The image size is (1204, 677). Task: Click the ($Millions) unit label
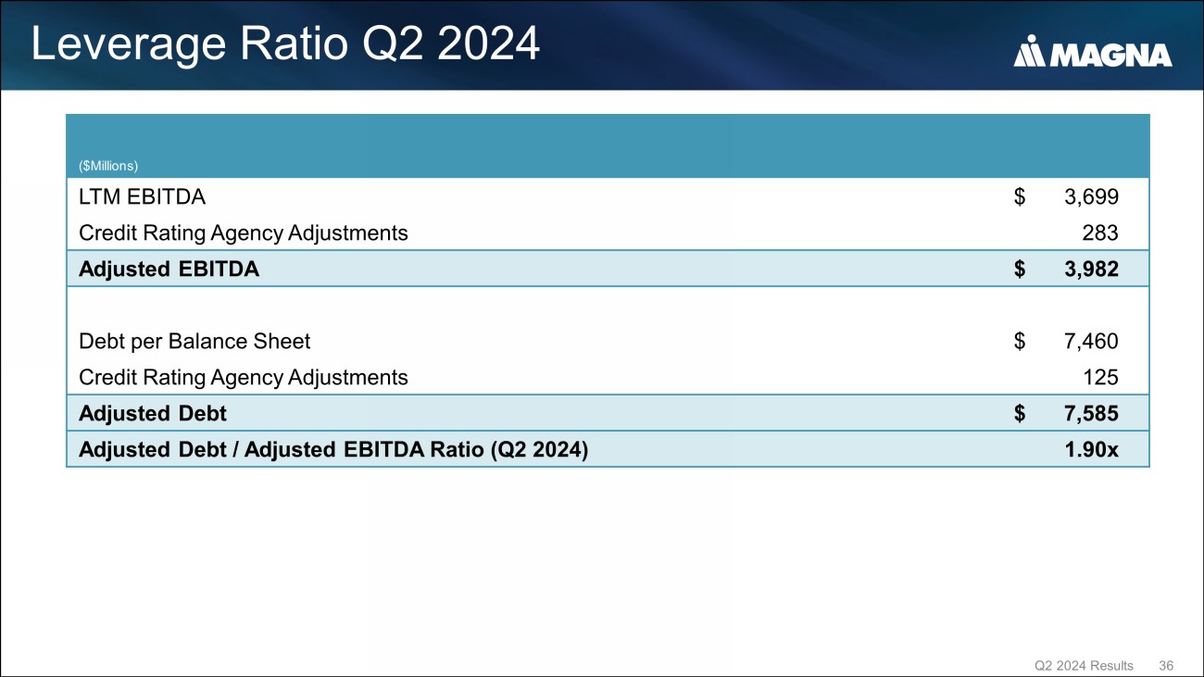[x=108, y=166]
